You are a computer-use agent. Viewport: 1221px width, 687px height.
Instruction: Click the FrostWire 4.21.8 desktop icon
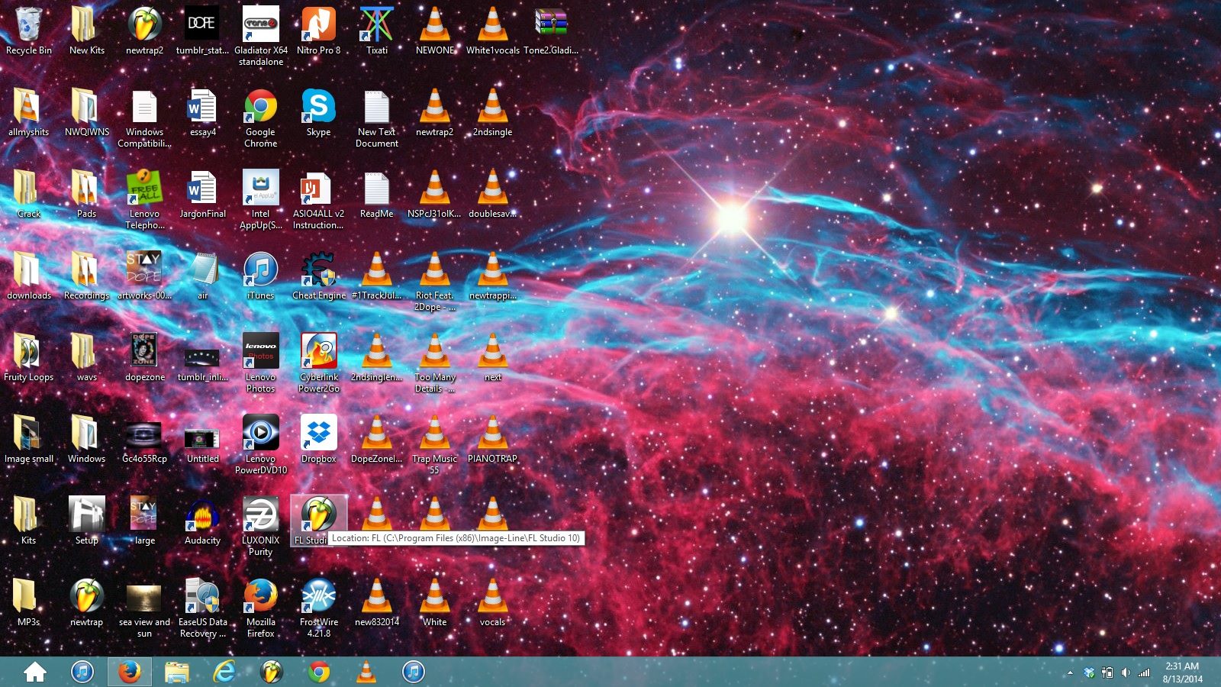318,598
